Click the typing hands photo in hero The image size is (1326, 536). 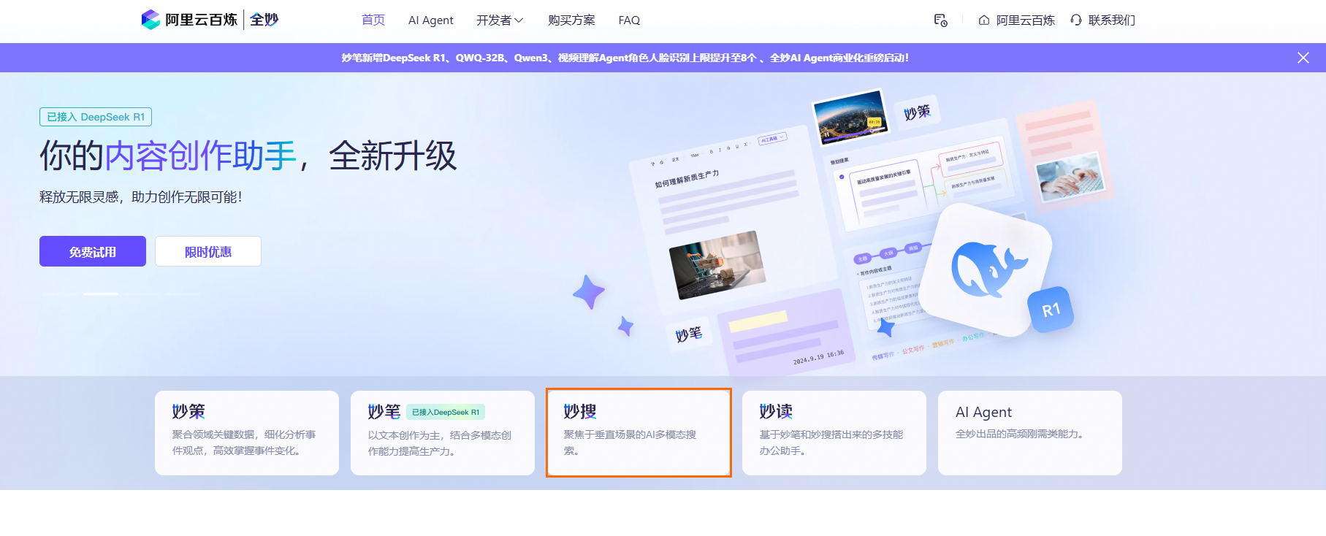point(1070,177)
